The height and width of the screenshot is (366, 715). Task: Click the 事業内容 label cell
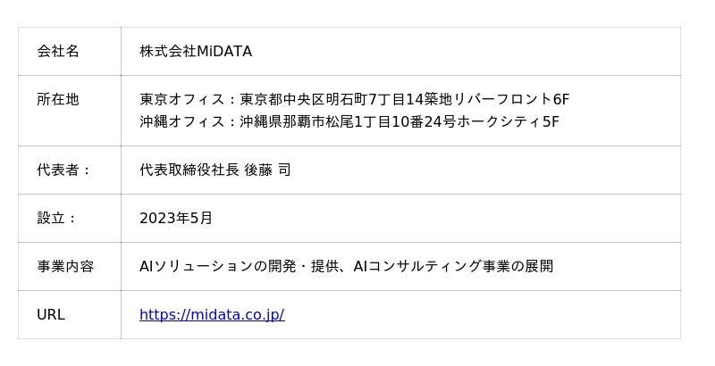click(x=65, y=266)
